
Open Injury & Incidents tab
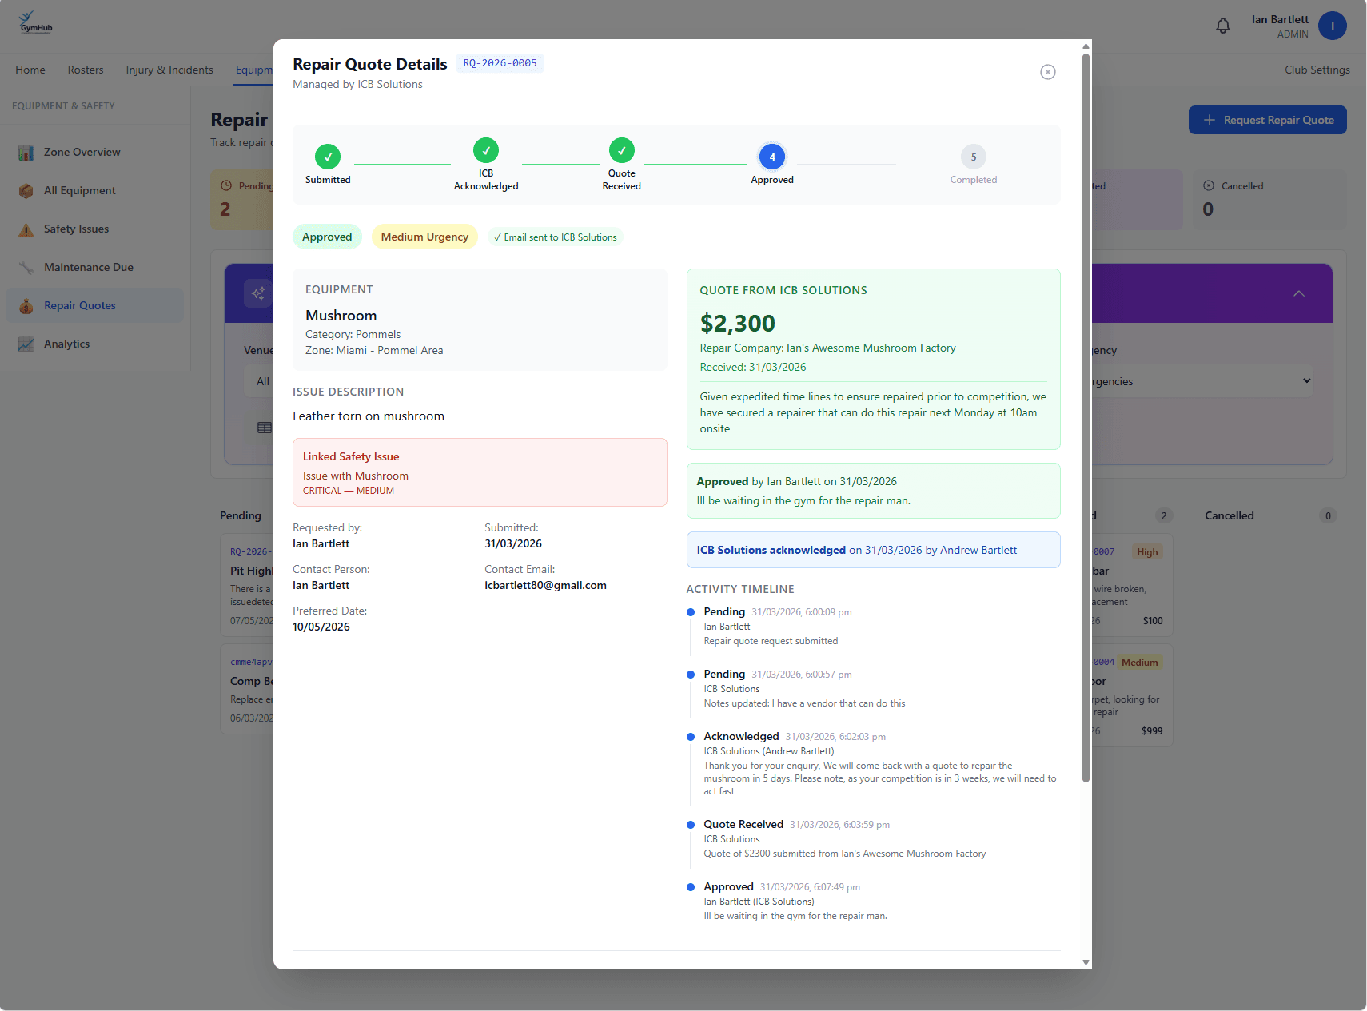point(169,70)
